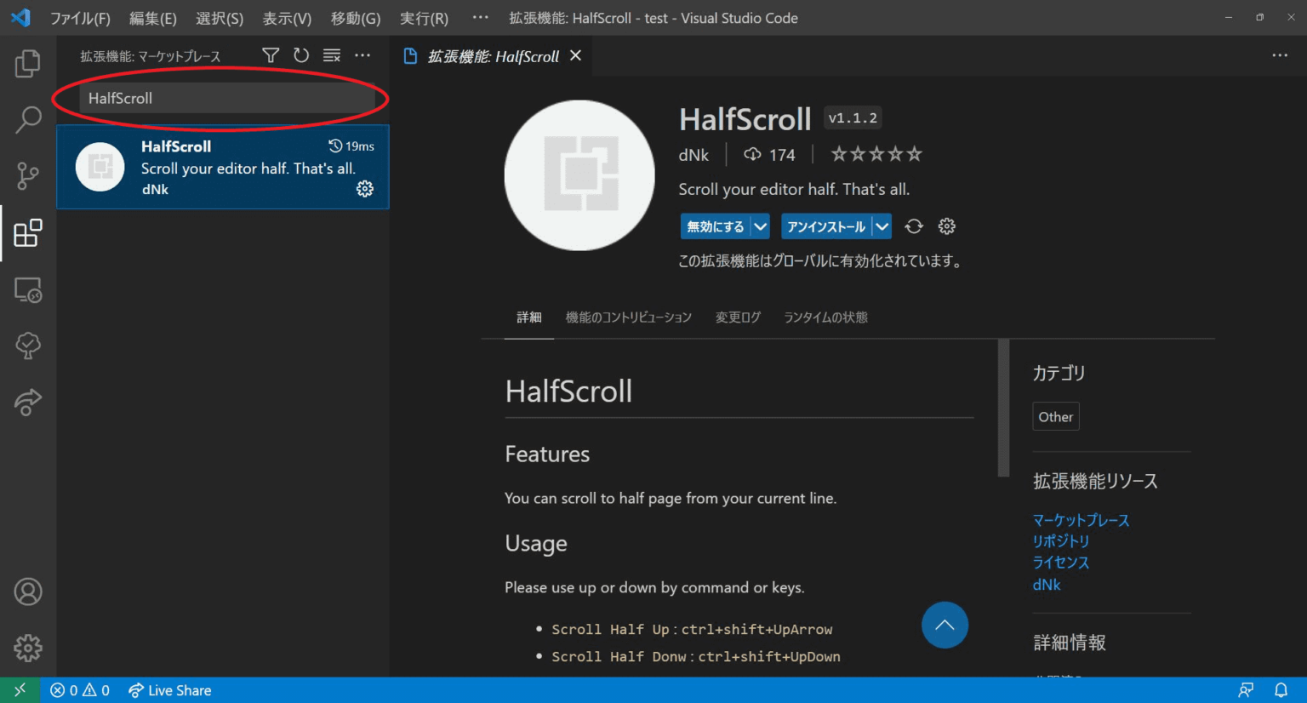The image size is (1307, 703).
Task: Select the Search icon in activity bar
Action: 28,120
